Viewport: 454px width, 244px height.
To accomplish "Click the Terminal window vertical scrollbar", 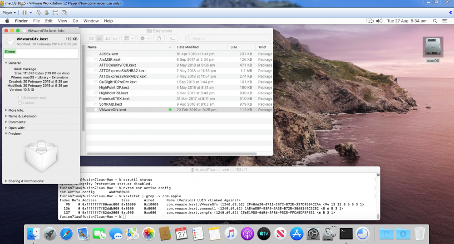I will click(x=378, y=216).
